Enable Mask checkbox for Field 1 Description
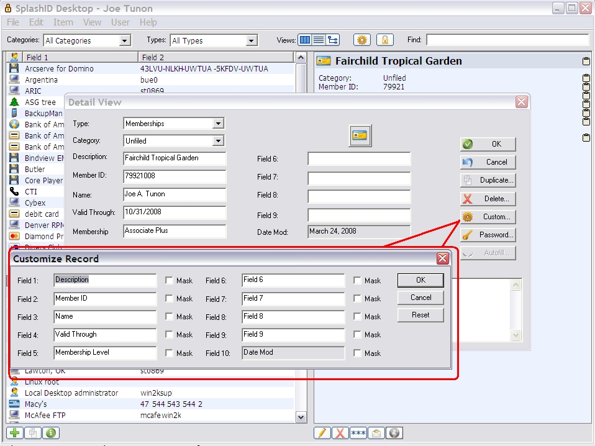The image size is (595, 446). pos(170,280)
